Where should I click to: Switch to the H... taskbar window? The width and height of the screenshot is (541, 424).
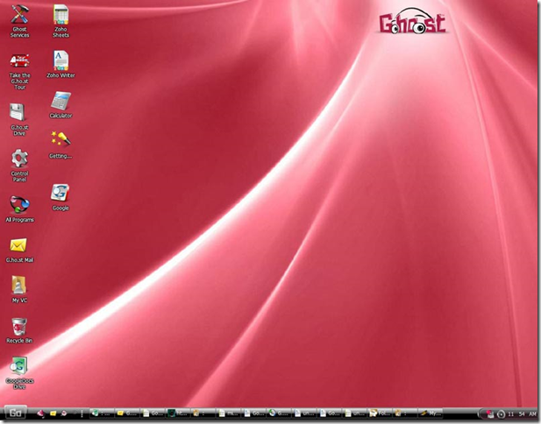click(x=178, y=413)
